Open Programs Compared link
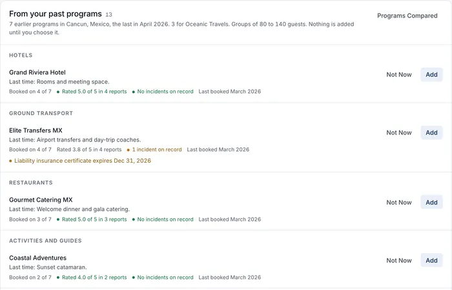 coord(407,16)
